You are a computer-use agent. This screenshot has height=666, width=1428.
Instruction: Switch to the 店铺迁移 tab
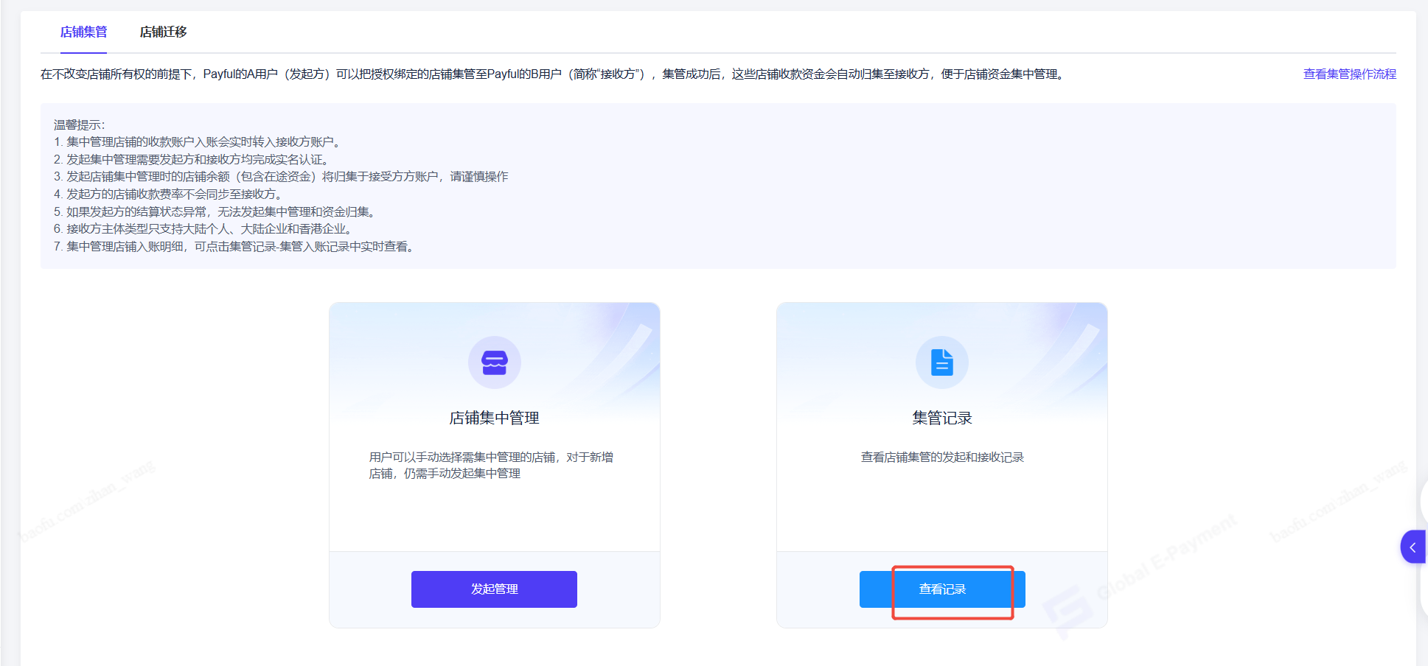click(x=163, y=32)
